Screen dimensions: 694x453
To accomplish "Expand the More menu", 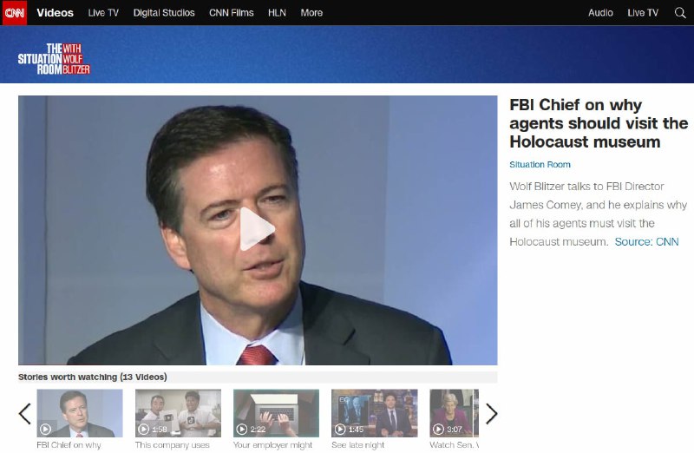I will [311, 13].
